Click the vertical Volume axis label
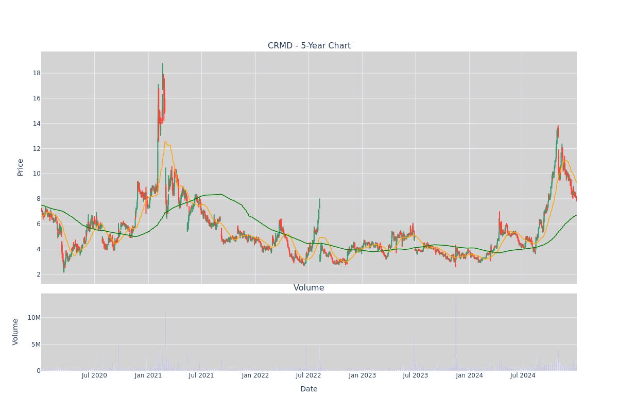 coord(15,332)
